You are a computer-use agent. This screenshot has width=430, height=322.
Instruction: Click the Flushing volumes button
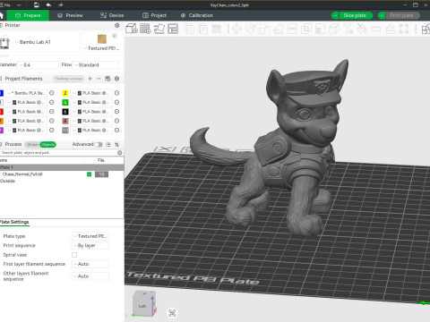[68, 79]
